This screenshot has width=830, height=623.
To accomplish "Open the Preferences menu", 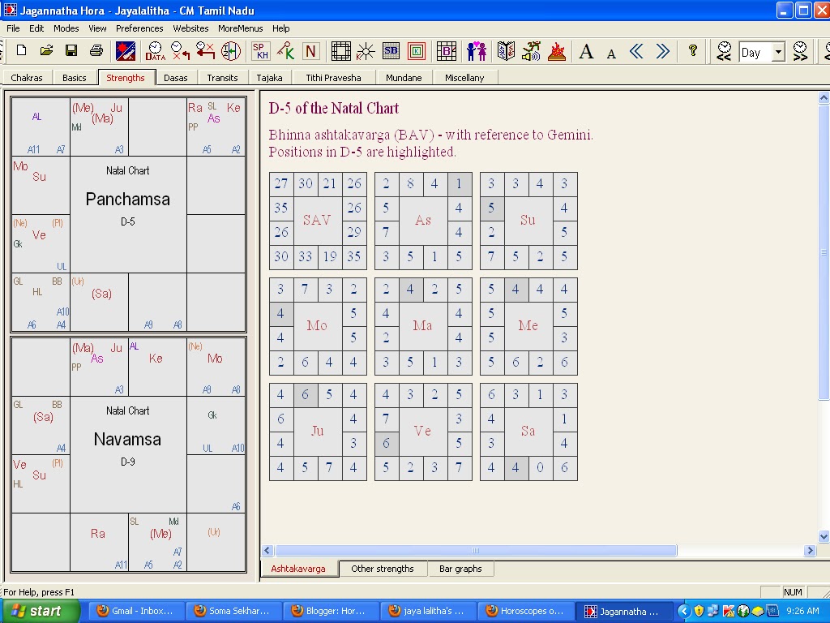I will click(x=139, y=28).
